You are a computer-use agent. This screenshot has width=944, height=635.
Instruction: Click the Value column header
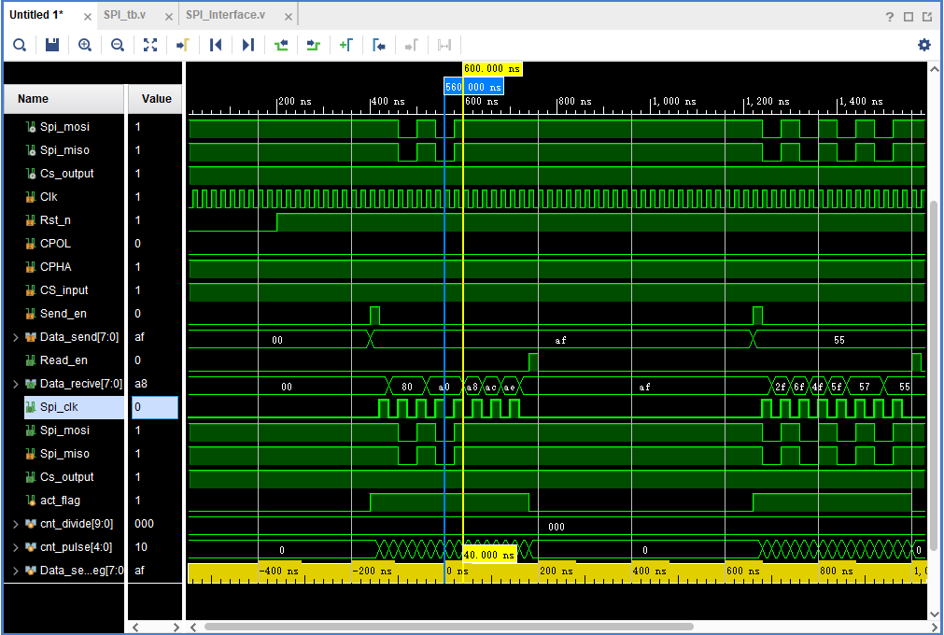155,99
